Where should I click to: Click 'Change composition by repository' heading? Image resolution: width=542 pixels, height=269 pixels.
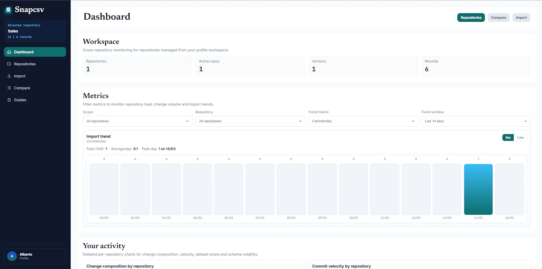click(x=120, y=266)
